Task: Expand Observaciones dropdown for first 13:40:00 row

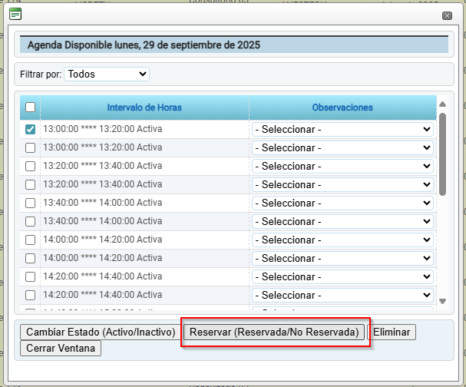Action: [x=342, y=203]
